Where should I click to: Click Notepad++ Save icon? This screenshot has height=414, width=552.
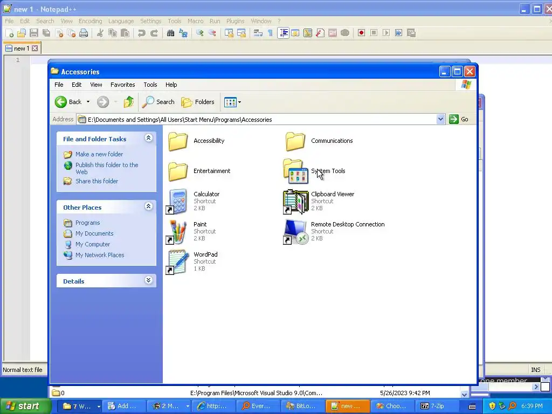coord(34,33)
